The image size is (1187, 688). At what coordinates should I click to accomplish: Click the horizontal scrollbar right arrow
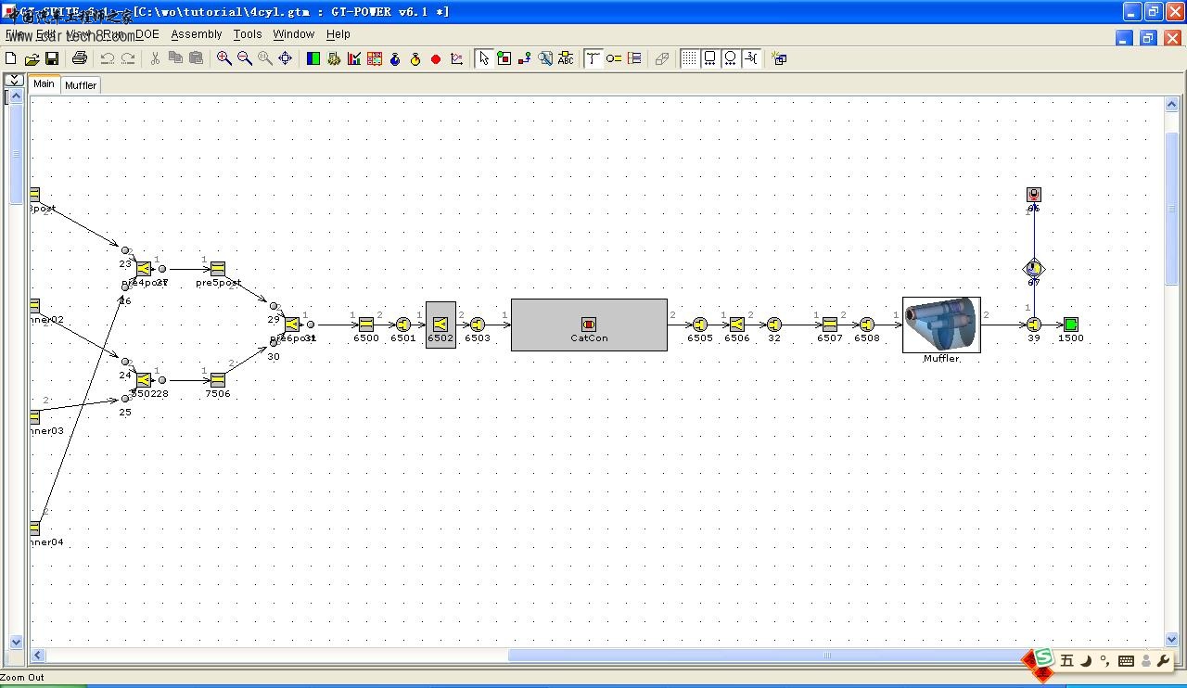point(1156,656)
